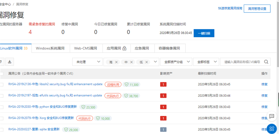Open RHSA-2019:2079 Xorg advisory link
279x134 pixels.
[x=41, y=118]
